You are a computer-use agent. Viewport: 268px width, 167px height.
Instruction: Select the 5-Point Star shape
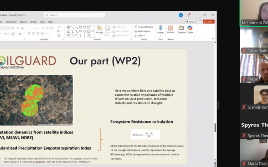(x=89, y=36)
